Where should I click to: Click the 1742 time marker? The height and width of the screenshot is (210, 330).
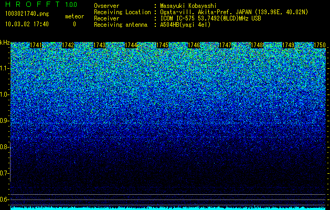tap(68, 45)
